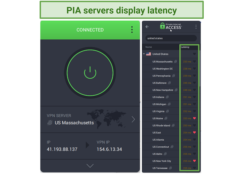Favorite US Atlanta with the heart
The image size is (245, 174).
click(194, 139)
